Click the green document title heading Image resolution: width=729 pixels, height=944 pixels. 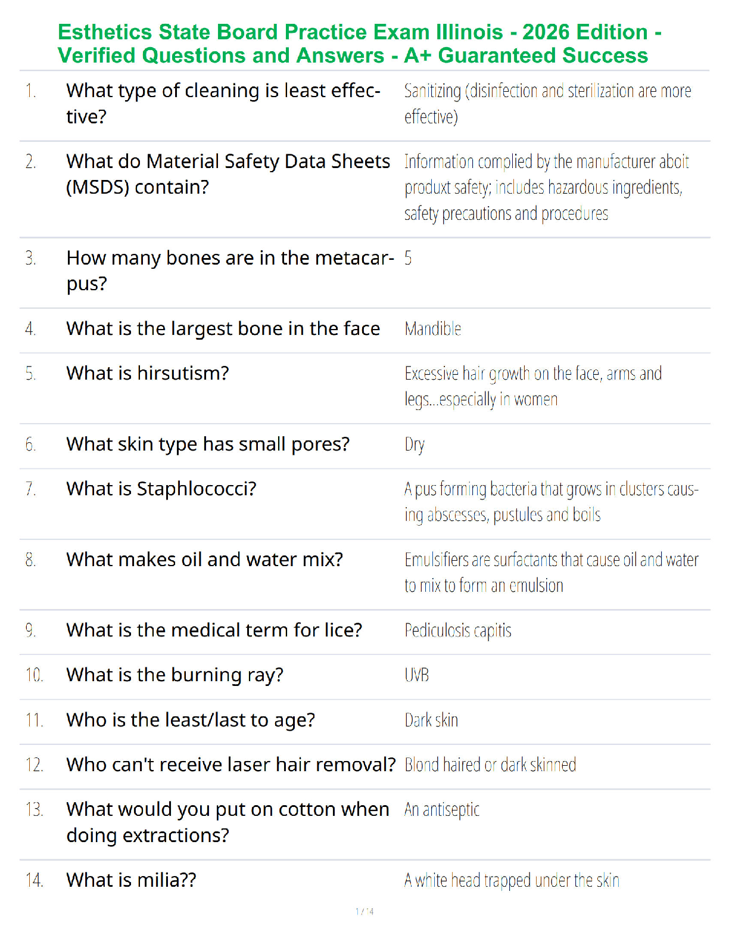coord(359,44)
